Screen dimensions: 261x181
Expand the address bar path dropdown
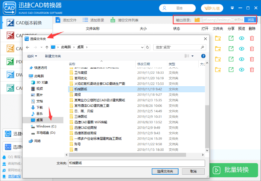click(x=142, y=47)
